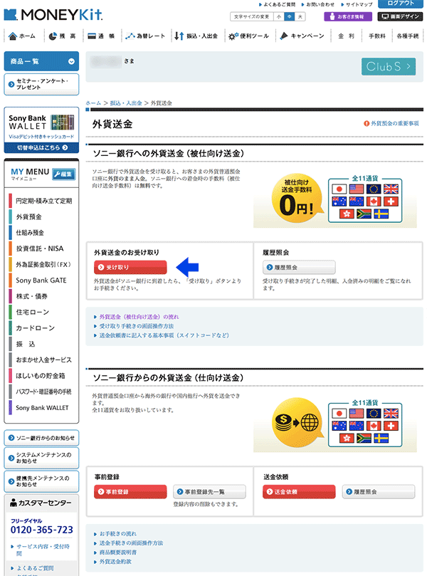Image resolution: width=427 pixels, height=576 pixels.
Task: Set font size to 大 large
Action: [300, 16]
